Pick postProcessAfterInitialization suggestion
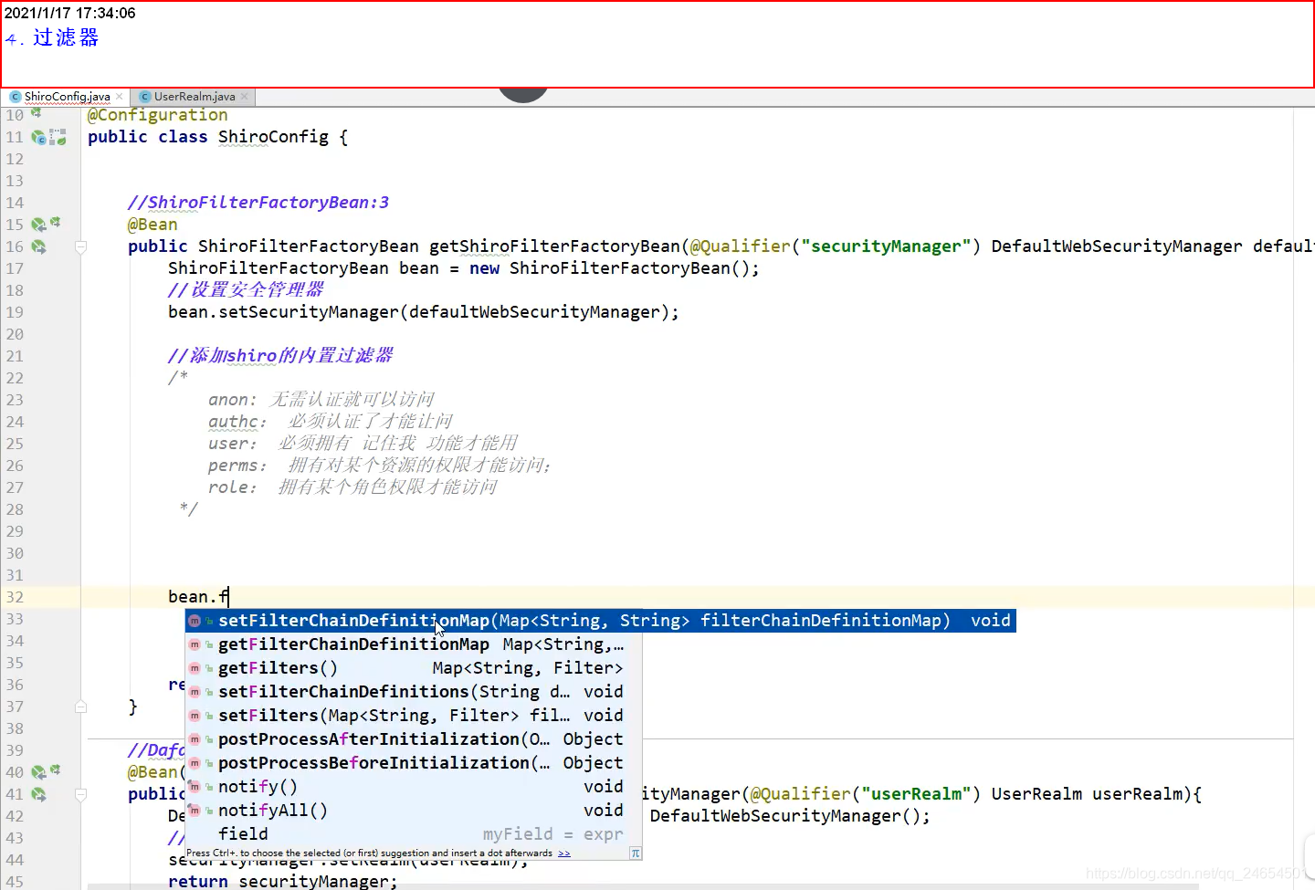 click(x=414, y=739)
